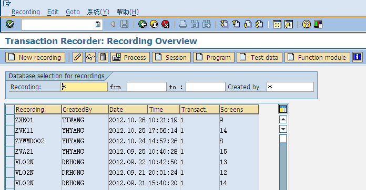The height and width of the screenshot is (190, 366).
Task: Click the CreatedBy column header
Action: (85, 110)
